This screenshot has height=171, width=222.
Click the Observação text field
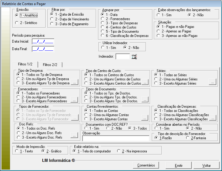coord(115,138)
